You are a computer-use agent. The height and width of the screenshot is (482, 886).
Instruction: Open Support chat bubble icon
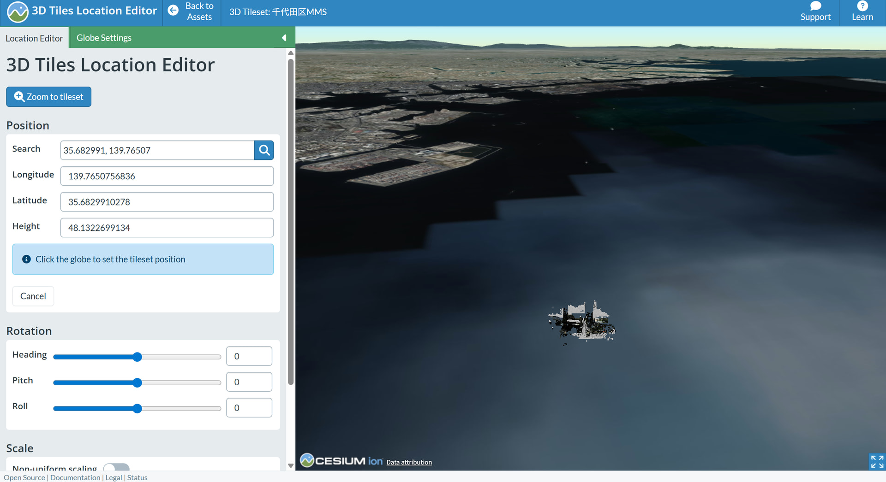coord(815,6)
